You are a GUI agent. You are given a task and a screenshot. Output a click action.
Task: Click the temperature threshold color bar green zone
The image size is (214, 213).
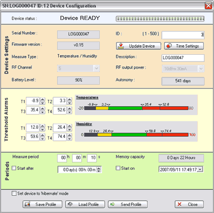(125, 108)
